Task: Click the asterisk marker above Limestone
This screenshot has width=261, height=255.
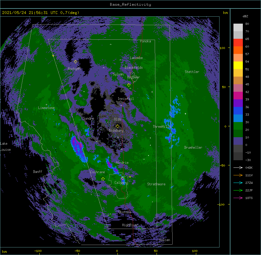Action: point(46,105)
